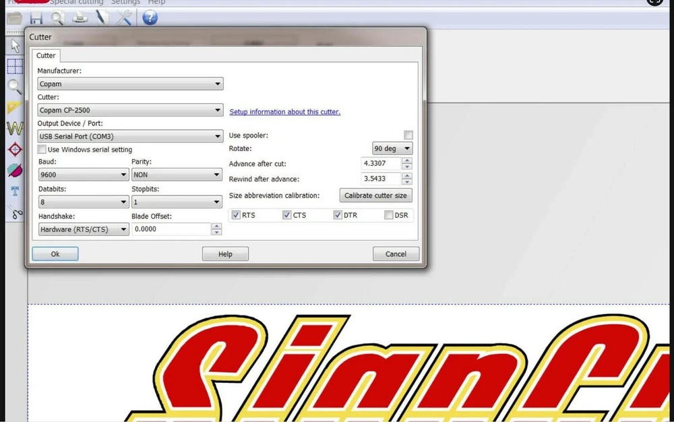Open the Handshake dropdown showing Hardware (RTS/CTS)
Screen dimensions: 674x422
(x=84, y=229)
